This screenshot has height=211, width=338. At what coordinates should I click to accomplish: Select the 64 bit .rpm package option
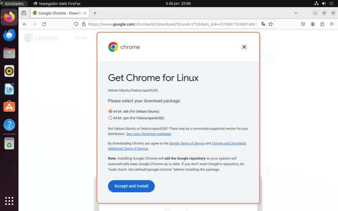click(x=110, y=118)
